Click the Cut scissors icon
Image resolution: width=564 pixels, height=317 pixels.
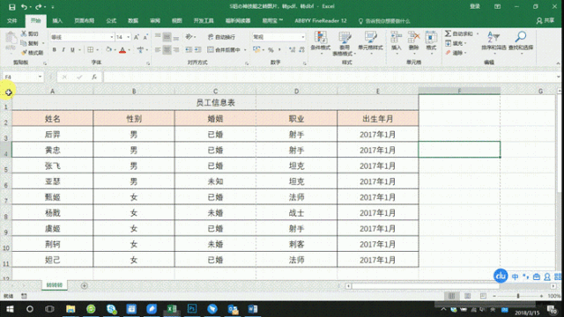coord(24,33)
